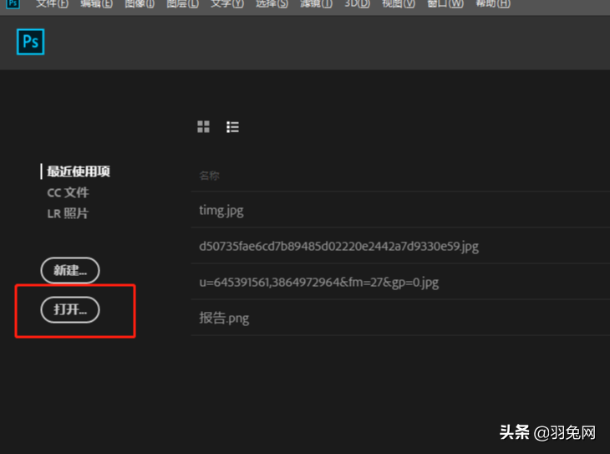Open the 3D(D) menu
Viewport: 610px width, 454px height.
tap(357, 4)
